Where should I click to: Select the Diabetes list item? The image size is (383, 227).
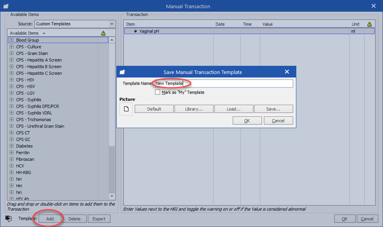coord(24,146)
